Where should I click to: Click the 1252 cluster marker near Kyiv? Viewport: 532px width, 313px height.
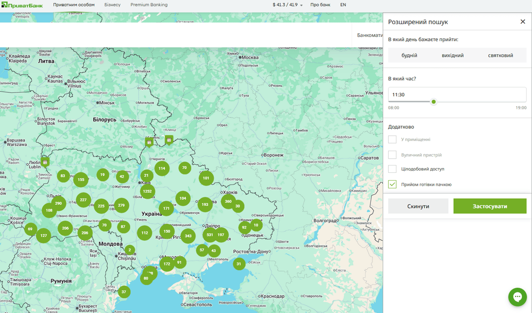click(x=147, y=191)
